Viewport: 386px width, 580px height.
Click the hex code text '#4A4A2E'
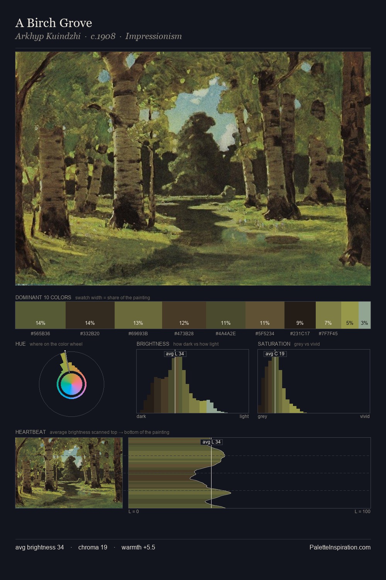226,333
